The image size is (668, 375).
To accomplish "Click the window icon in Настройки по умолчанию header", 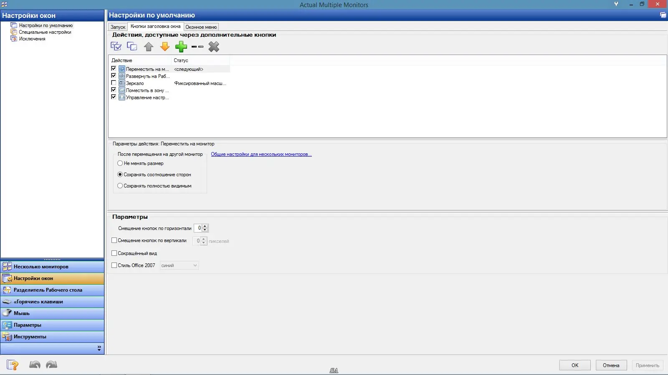I will [x=663, y=15].
